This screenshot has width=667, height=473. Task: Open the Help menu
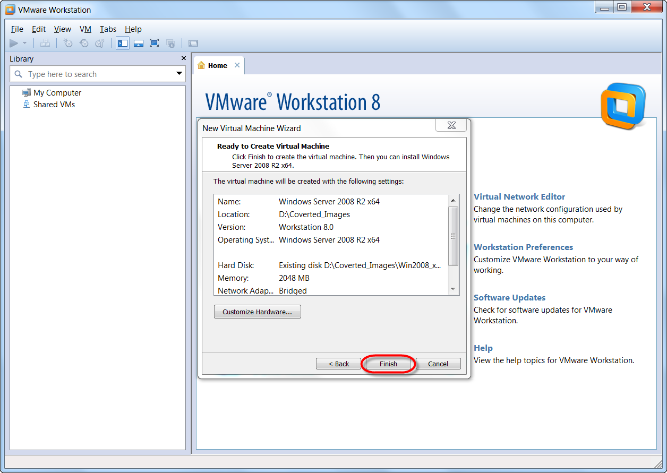133,29
